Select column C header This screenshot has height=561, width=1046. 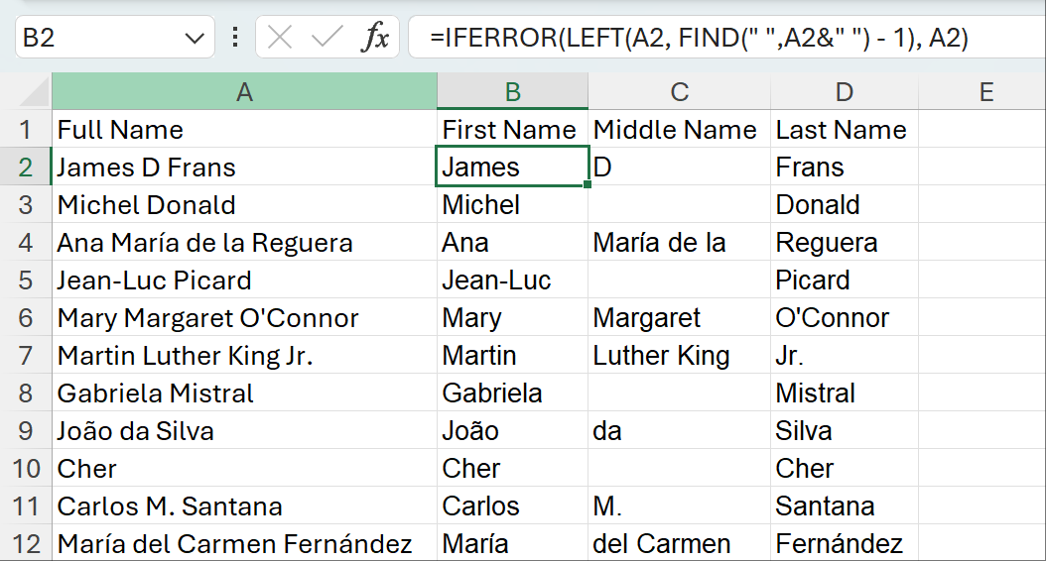point(679,92)
